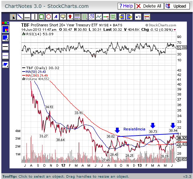193x179 pixels.
Task: Open the green-red line segment tool
Action: pyautogui.click(x=106, y=17)
